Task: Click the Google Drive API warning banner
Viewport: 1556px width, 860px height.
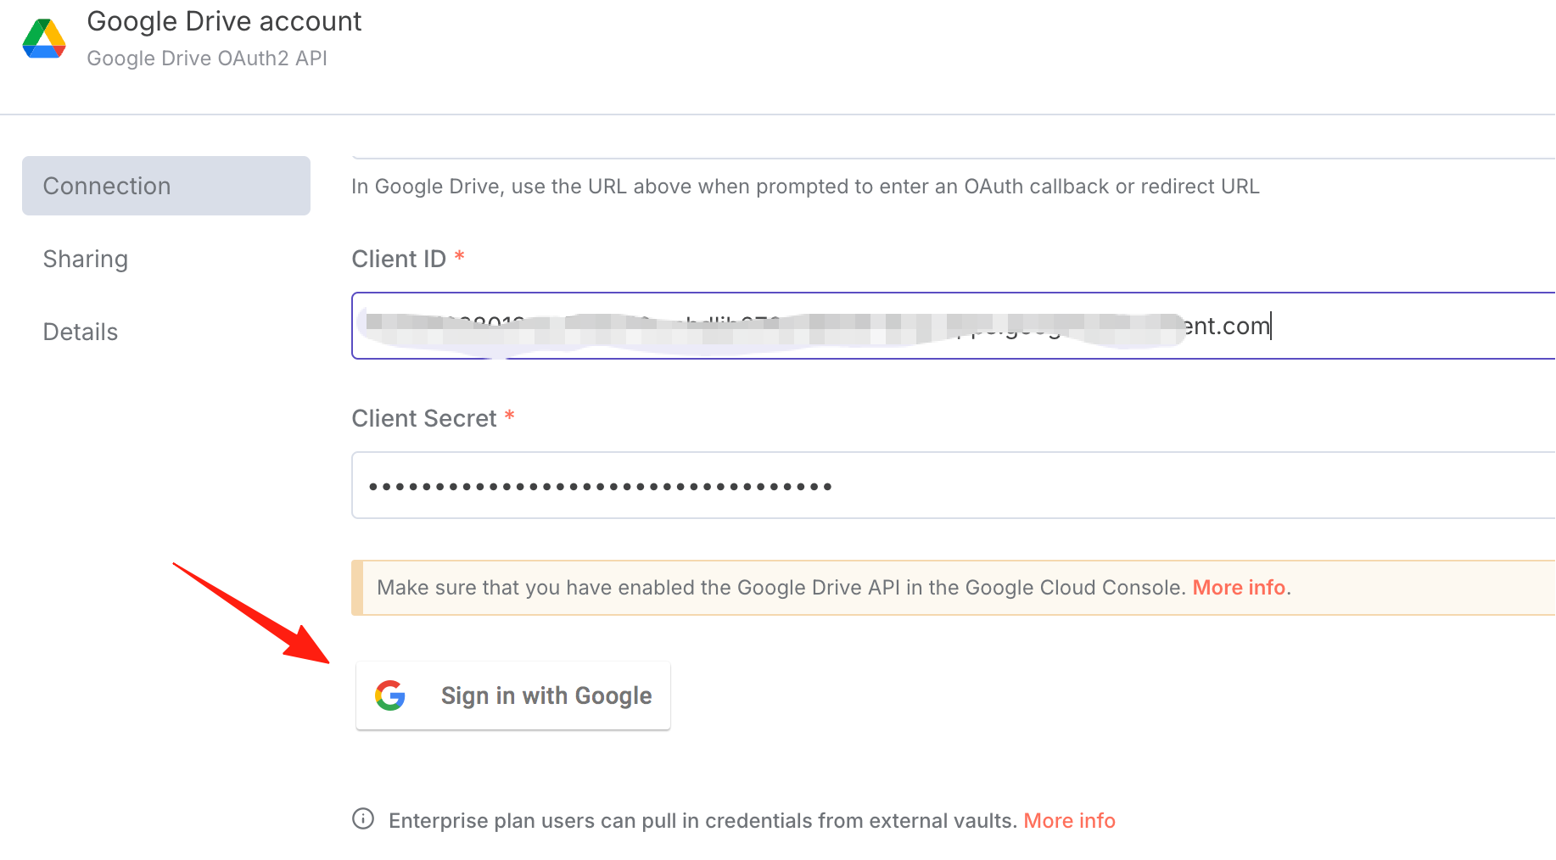Action: 954,588
